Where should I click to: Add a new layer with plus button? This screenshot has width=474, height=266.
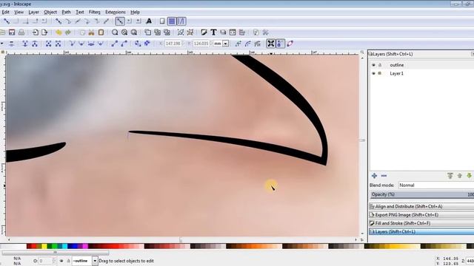[374, 176]
